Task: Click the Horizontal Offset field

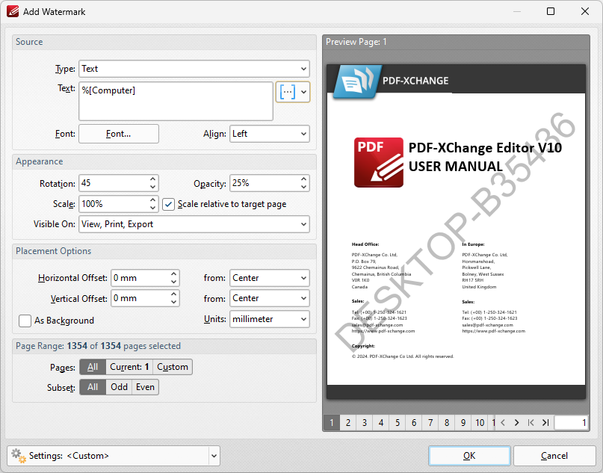Action: (x=140, y=278)
